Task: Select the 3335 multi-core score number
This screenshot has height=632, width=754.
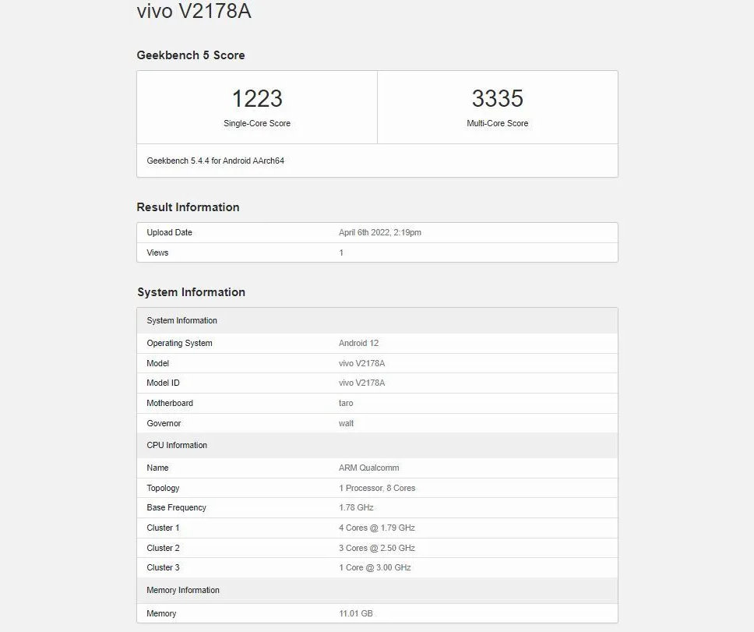Action: (498, 99)
